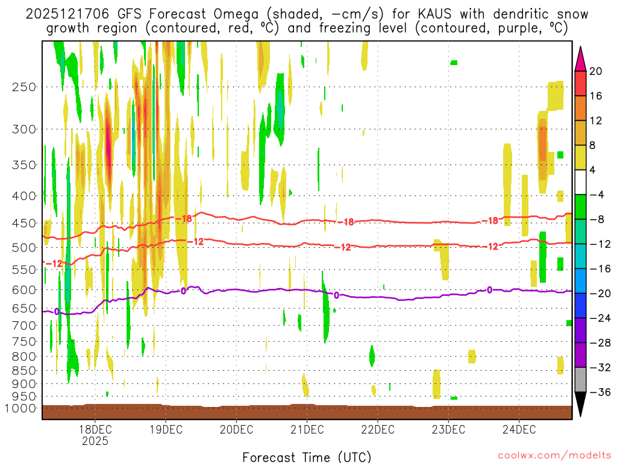
Task: Click the pink arrow atop the colorbar
Action: click(580, 59)
